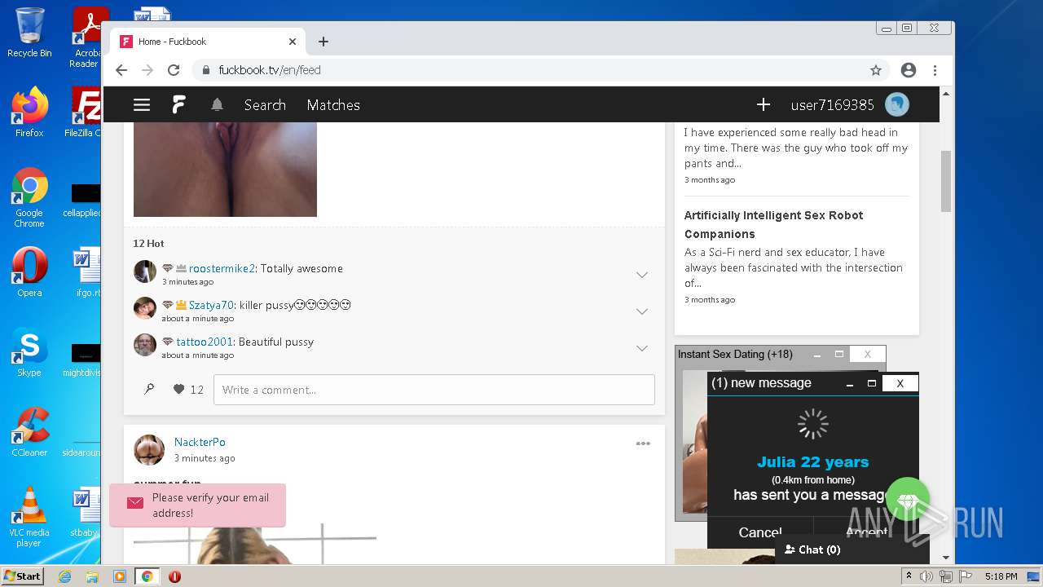Click the pin icon beside the heart
The width and height of the screenshot is (1043, 587).
149,390
